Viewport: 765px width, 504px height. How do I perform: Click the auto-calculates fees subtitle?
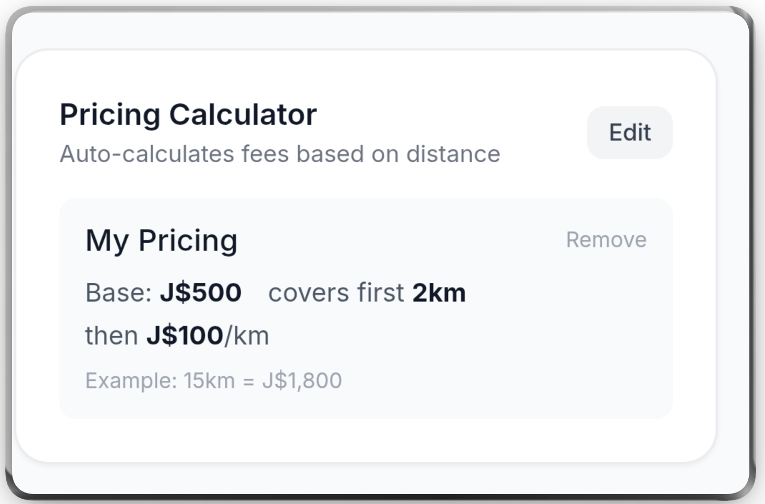pos(280,153)
